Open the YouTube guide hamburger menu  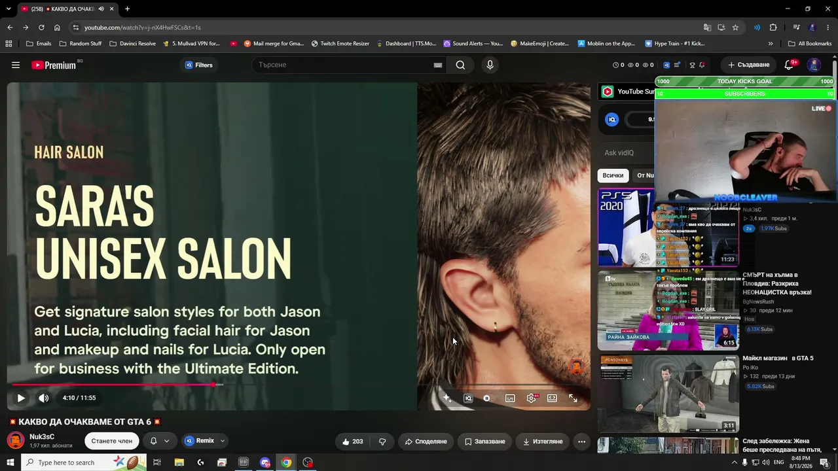[16, 65]
